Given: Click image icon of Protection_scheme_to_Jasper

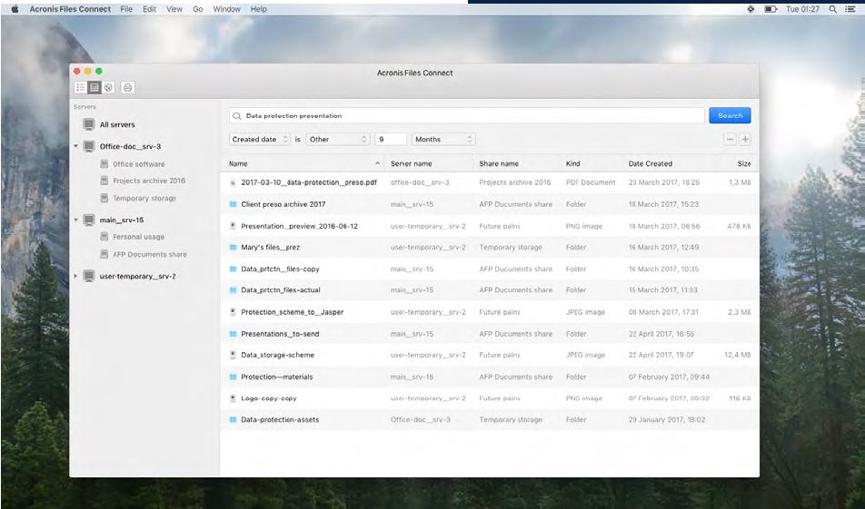Looking at the screenshot, I should click(233, 312).
